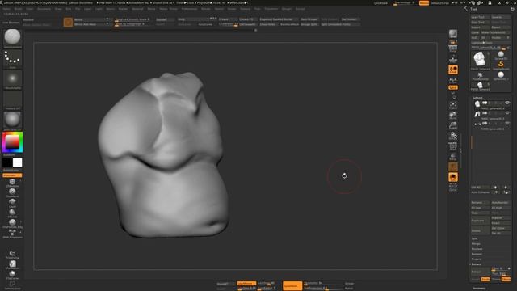Click the QuickSave button
This screenshot has width=517, height=291.
(x=380, y=3)
